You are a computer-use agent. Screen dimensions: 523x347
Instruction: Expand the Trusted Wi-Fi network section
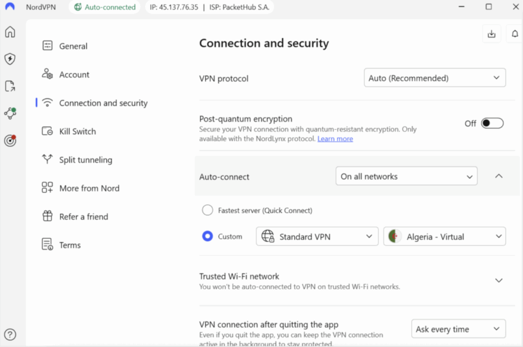[499, 280]
